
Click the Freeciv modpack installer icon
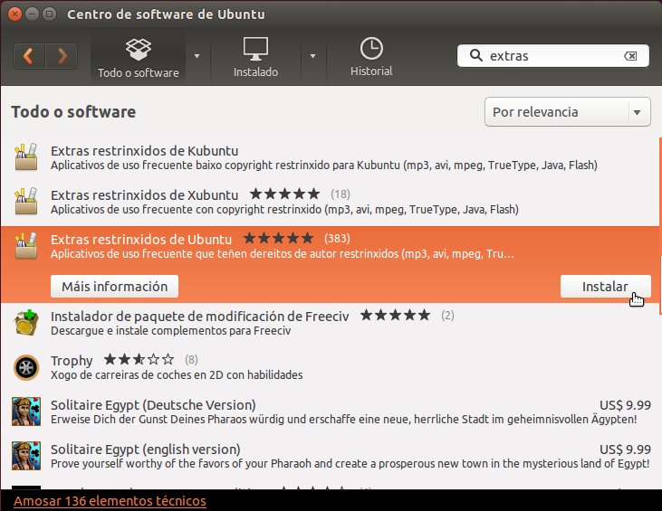(26, 323)
